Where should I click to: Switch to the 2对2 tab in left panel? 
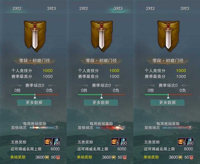17,9
